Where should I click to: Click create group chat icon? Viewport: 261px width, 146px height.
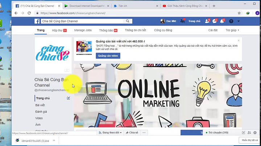click(x=249, y=133)
